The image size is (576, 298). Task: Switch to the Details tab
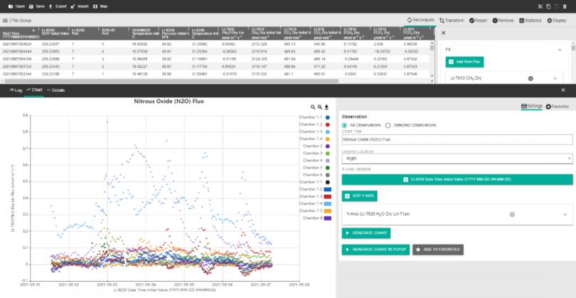tap(55, 90)
